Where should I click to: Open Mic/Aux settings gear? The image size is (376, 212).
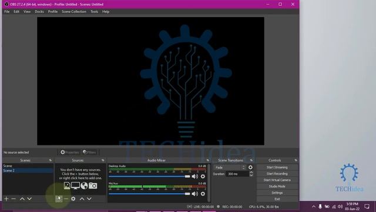pos(203,194)
